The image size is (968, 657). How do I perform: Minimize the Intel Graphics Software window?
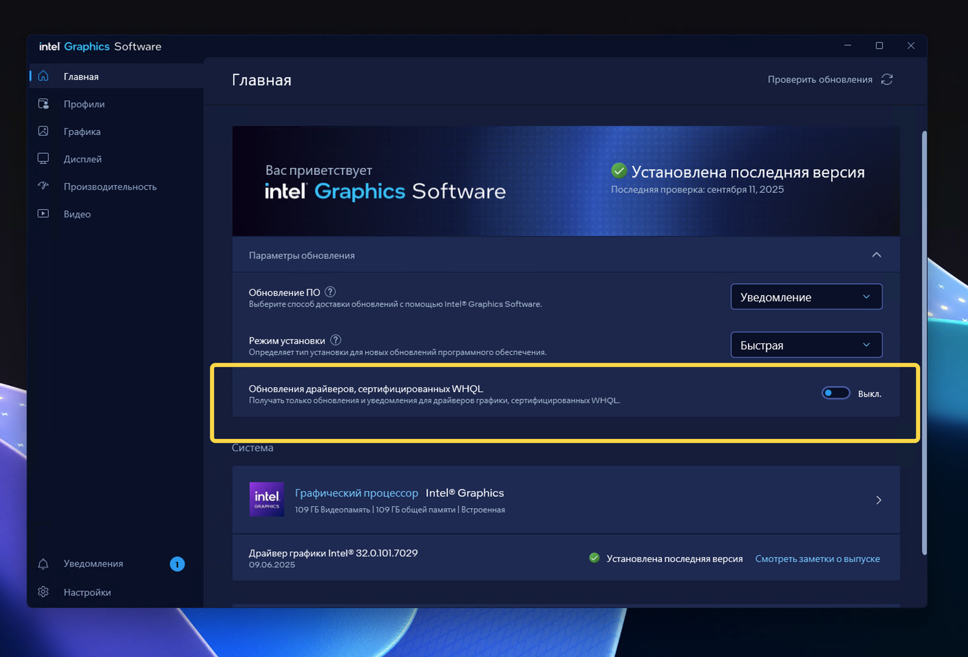click(848, 46)
